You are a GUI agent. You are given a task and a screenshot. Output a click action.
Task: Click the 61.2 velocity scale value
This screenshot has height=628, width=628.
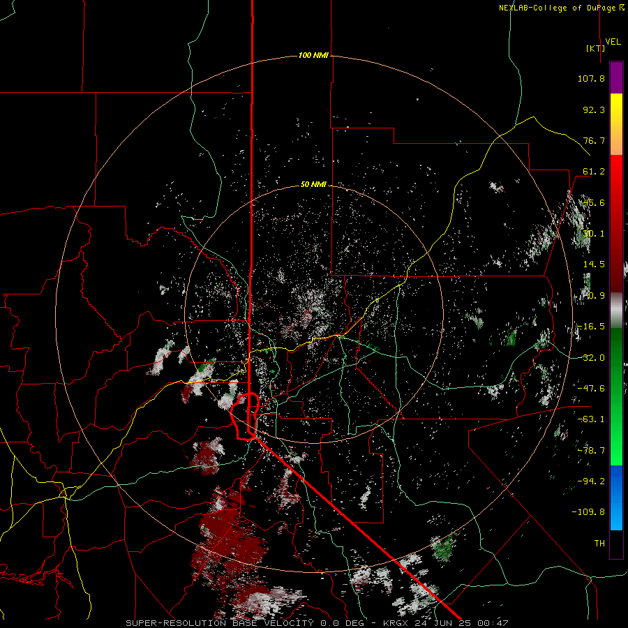click(x=594, y=172)
